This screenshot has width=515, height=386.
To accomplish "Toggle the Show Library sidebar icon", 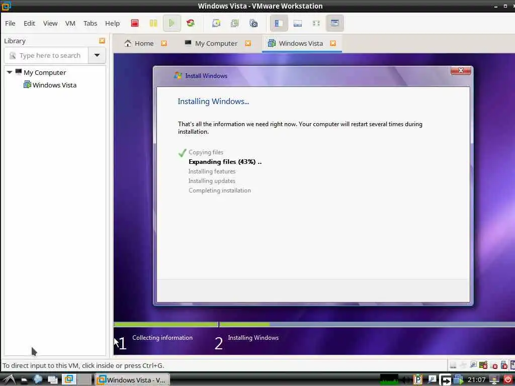I will click(x=279, y=23).
